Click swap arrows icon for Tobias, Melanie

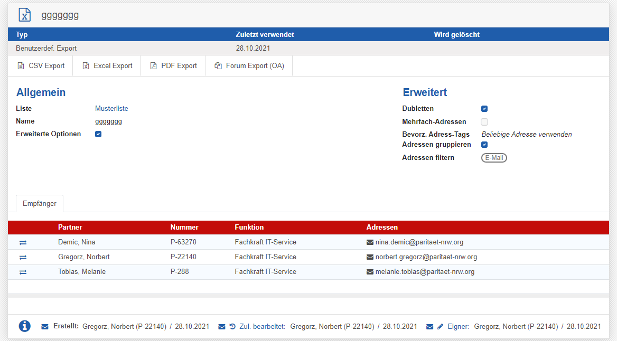(23, 272)
